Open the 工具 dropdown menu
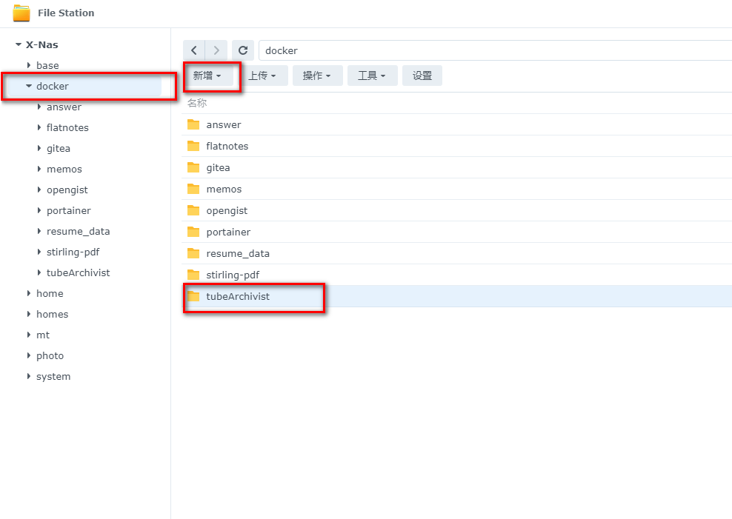The image size is (732, 519). tap(372, 76)
